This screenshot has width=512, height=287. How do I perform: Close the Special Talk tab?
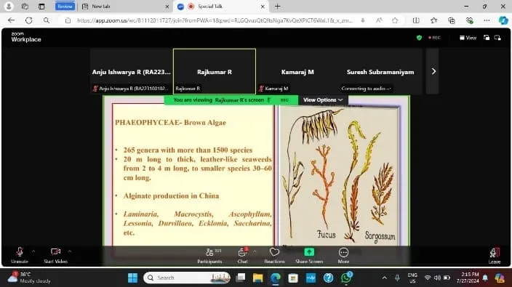pyautogui.click(x=263, y=7)
